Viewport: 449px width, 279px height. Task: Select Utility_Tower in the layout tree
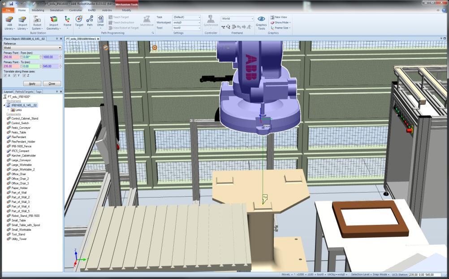click(x=19, y=239)
